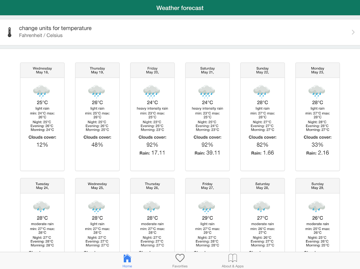This screenshot has height=269, width=360.
Task: Click the Sunday May 29 card header
Action: point(317,186)
